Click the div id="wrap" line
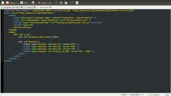Viewport: 171px width, 96px height. click(22, 34)
